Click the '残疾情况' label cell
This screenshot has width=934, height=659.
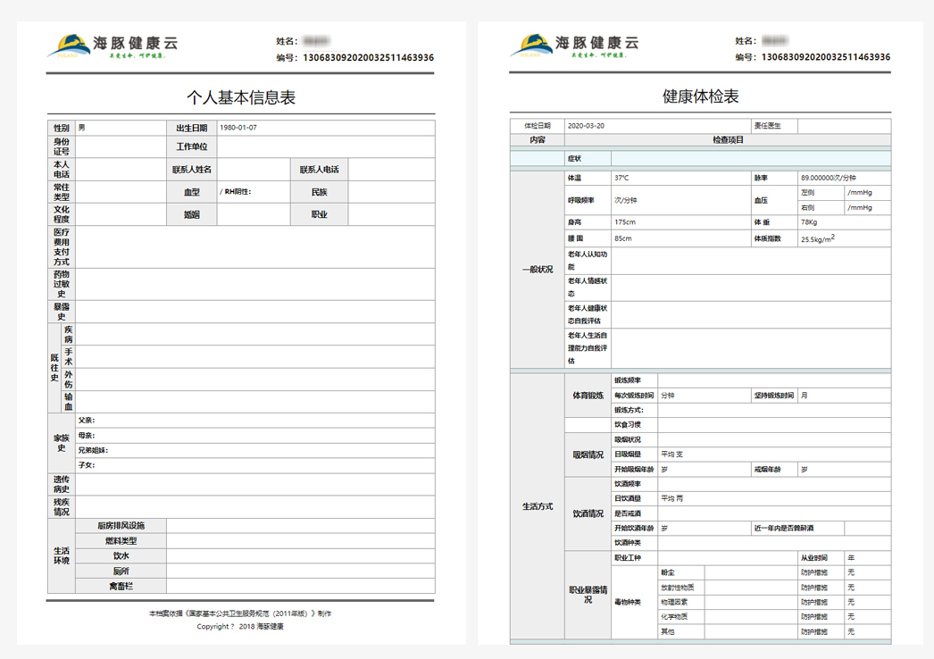[62, 507]
